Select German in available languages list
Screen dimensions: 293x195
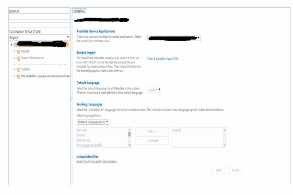[82, 130]
